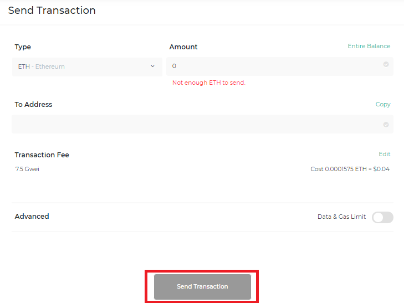Click the grey Send Transaction button
This screenshot has width=404, height=303.
click(x=202, y=286)
